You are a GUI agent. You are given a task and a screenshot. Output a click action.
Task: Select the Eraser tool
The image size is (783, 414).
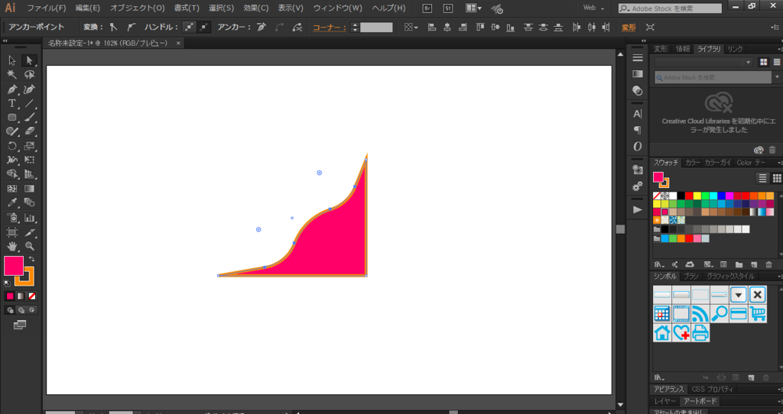(x=30, y=131)
